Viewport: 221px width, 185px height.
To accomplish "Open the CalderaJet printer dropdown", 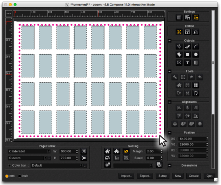I will (29, 151).
